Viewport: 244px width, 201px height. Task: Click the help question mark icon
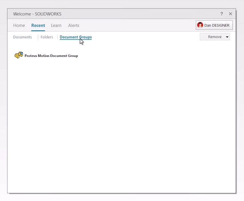pos(221,14)
